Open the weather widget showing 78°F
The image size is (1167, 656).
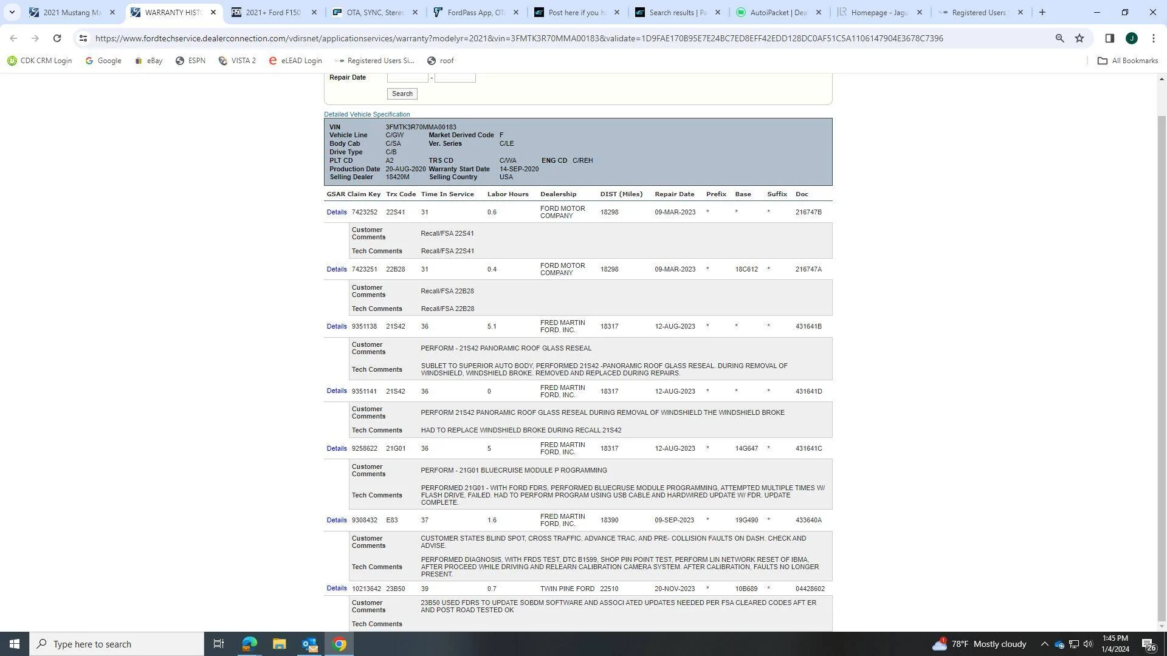980,644
